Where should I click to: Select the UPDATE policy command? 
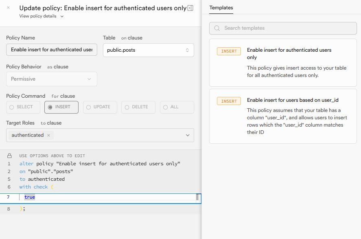(100, 107)
